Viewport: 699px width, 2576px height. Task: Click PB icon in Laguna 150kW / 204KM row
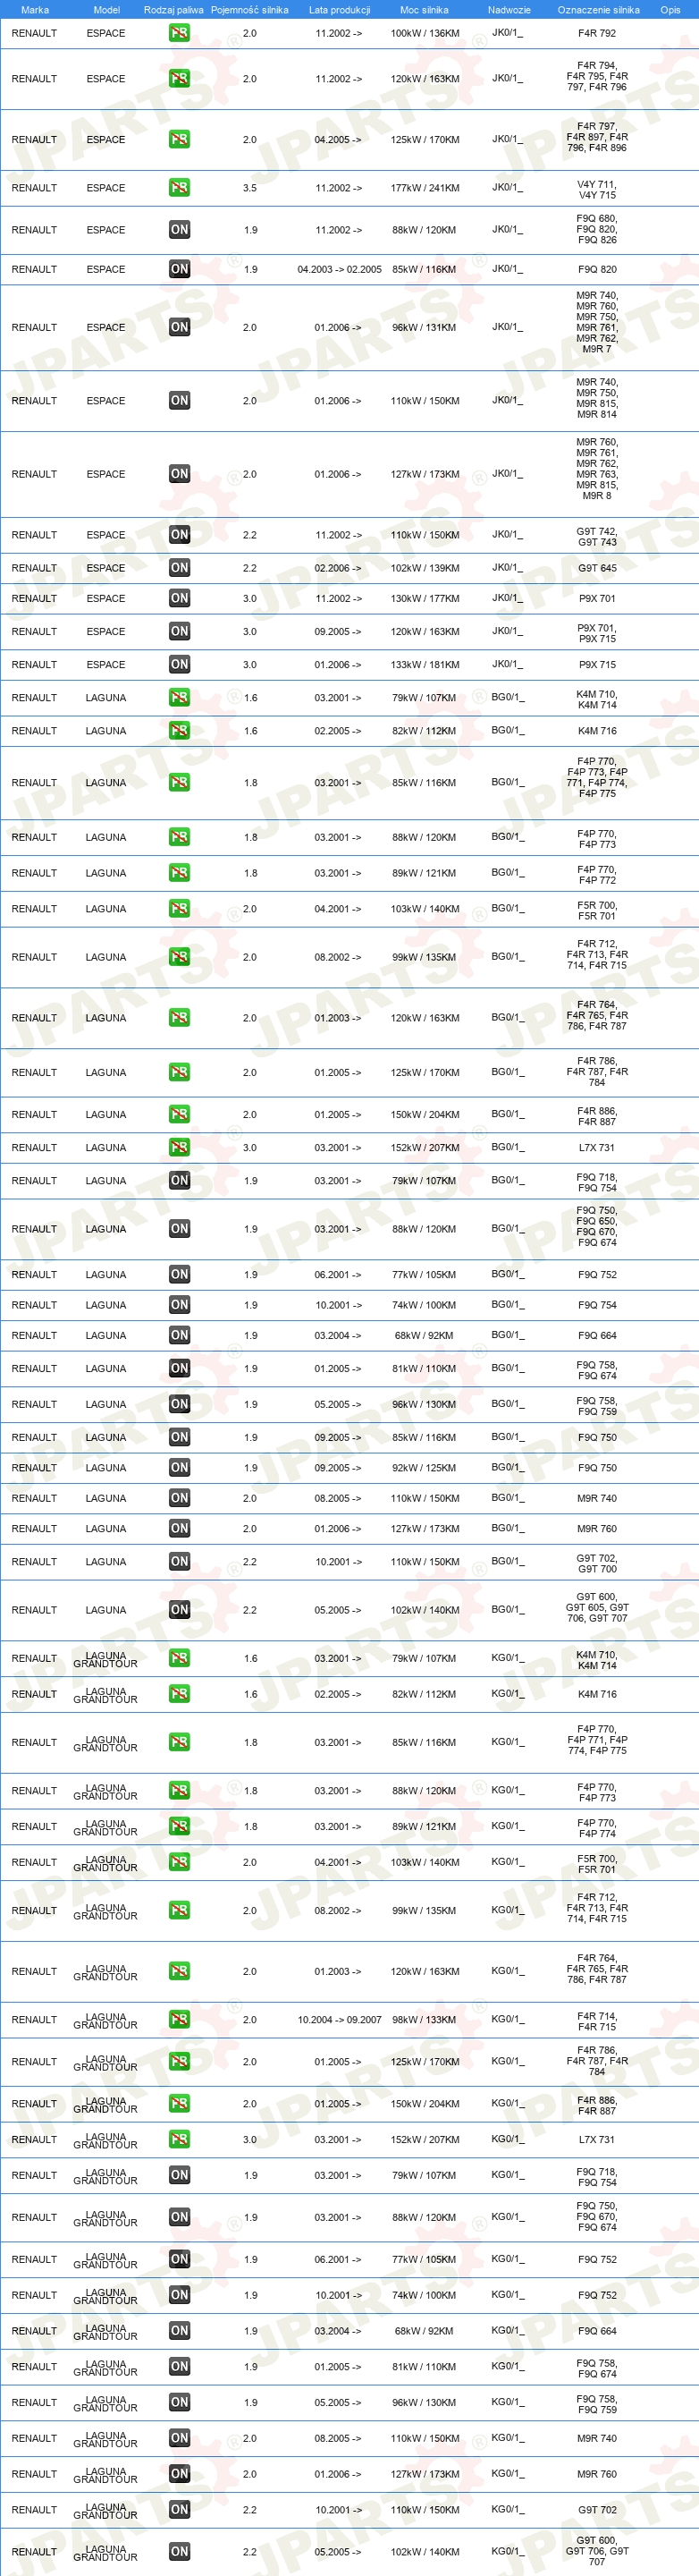pyautogui.click(x=179, y=1114)
